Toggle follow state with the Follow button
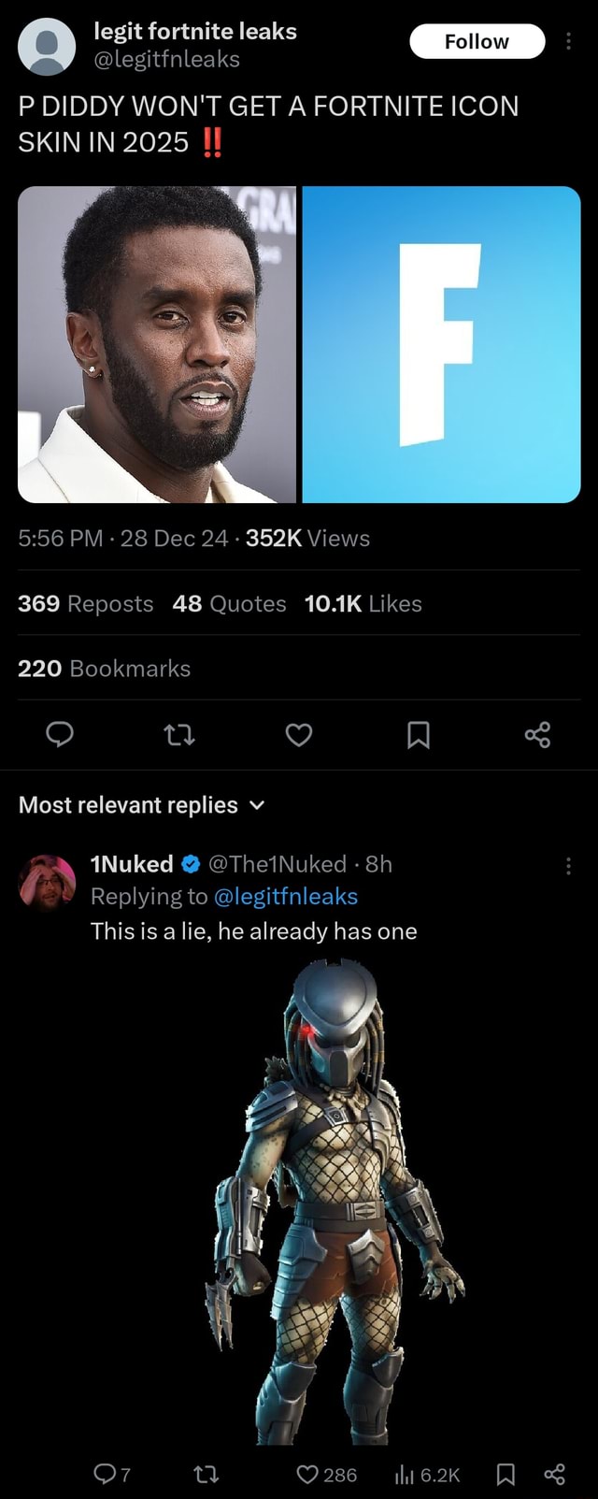This screenshot has height=1499, width=598. coord(477,41)
